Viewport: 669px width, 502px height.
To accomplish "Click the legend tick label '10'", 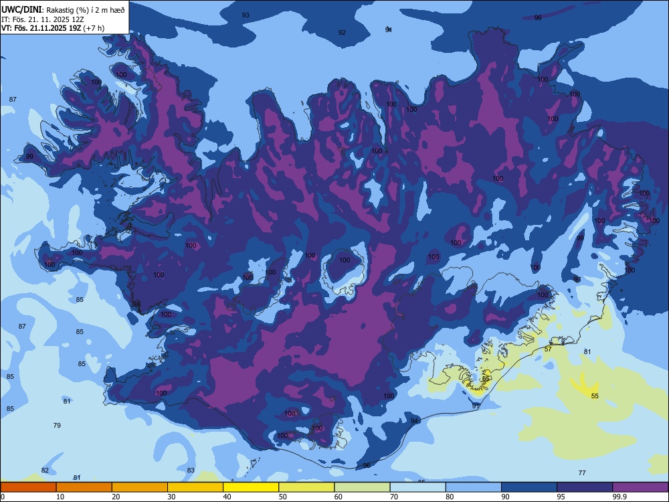I will tap(60, 497).
